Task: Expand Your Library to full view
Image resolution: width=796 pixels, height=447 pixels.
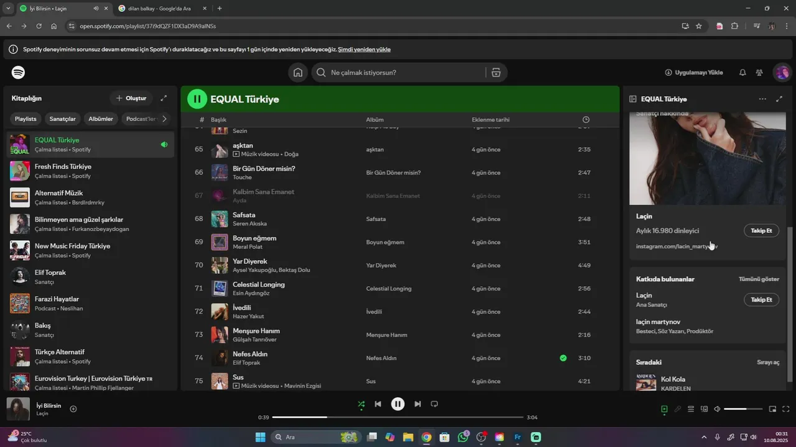Action: point(164,98)
